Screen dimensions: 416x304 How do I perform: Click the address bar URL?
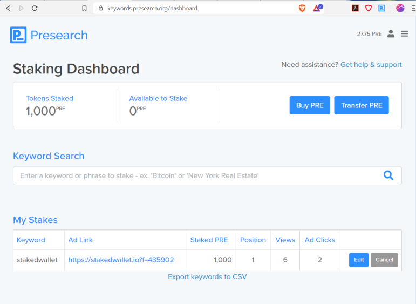tap(152, 8)
